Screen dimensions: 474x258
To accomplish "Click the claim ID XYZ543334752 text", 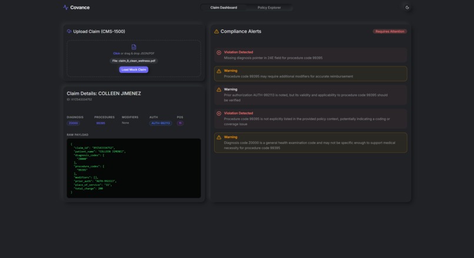I will click(79, 99).
